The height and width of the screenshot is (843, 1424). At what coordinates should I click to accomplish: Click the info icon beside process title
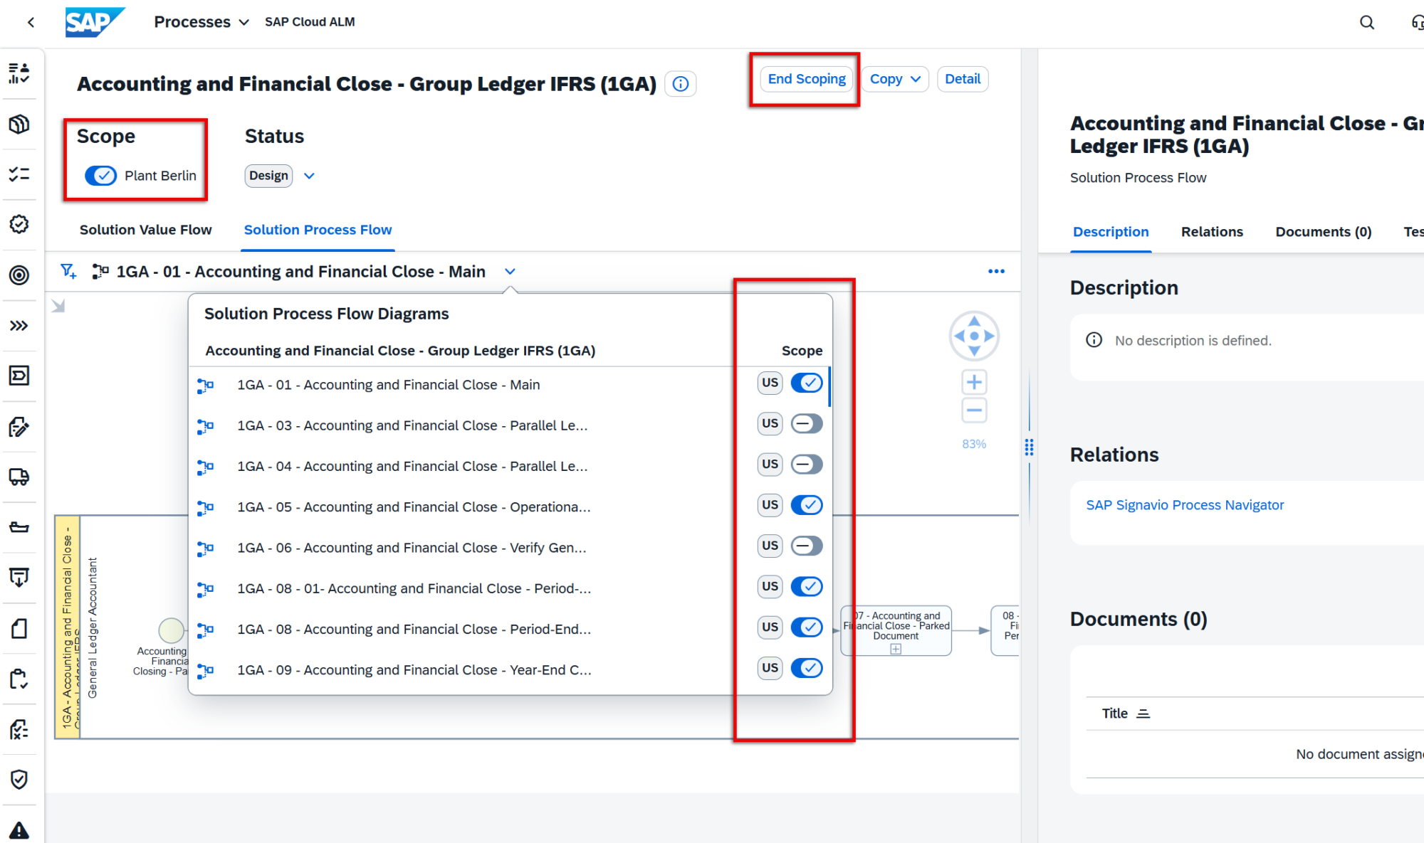(x=681, y=84)
